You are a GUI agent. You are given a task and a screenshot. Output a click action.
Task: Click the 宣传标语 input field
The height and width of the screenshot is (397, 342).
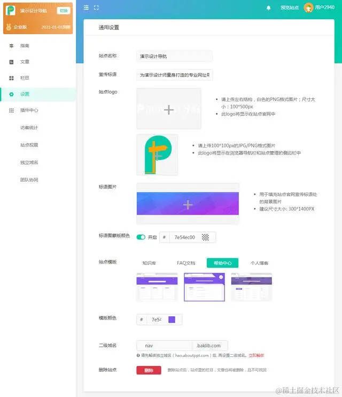tap(174, 75)
